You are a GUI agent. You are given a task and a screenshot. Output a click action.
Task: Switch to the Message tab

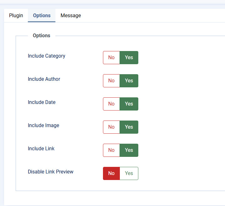coord(71,15)
